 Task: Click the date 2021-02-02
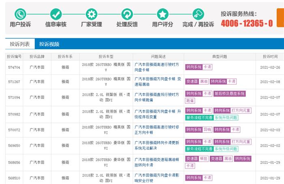click(270, 146)
